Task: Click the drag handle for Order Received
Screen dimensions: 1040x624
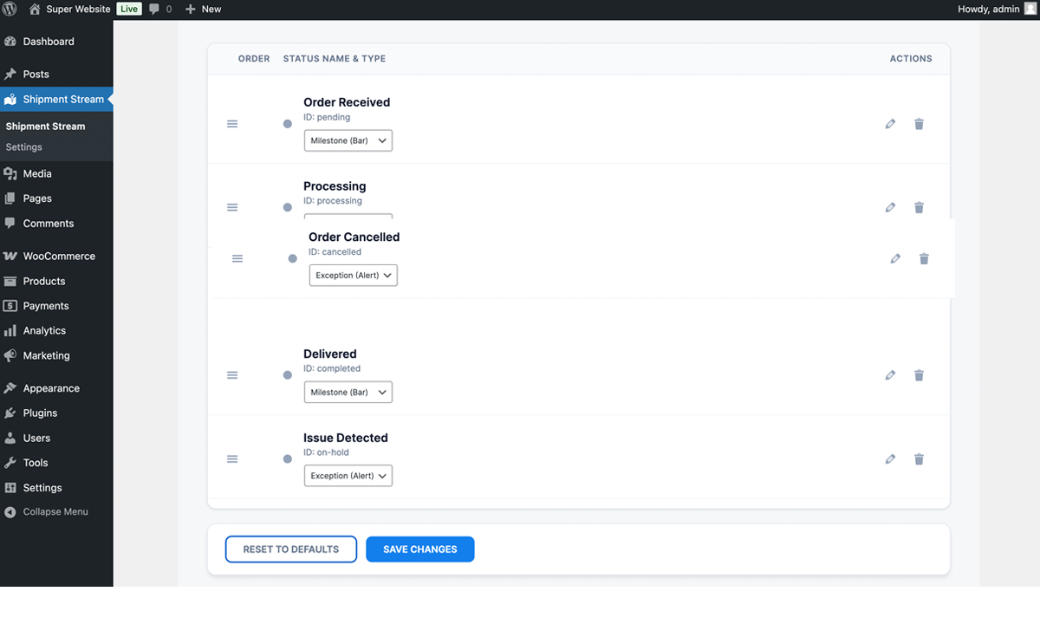Action: pyautogui.click(x=232, y=123)
